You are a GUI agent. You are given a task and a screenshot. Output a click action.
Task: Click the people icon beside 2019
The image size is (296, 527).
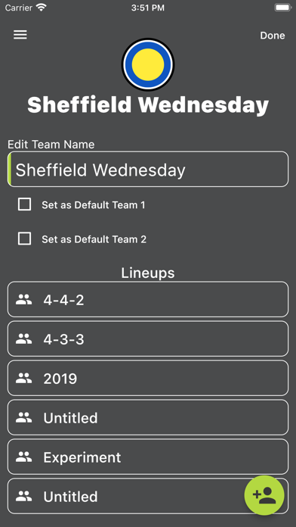pos(24,378)
